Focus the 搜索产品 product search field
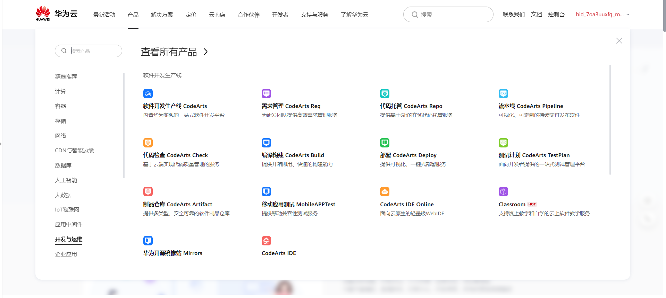This screenshot has width=666, height=298. point(88,51)
